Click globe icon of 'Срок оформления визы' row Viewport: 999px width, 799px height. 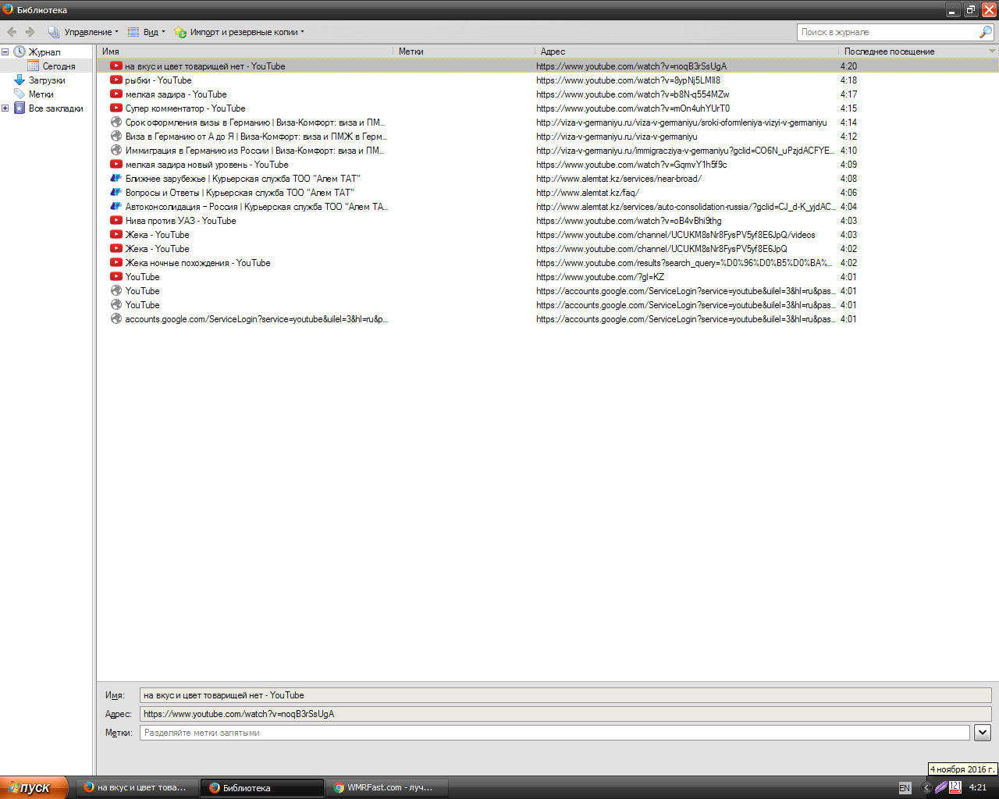[x=116, y=123]
